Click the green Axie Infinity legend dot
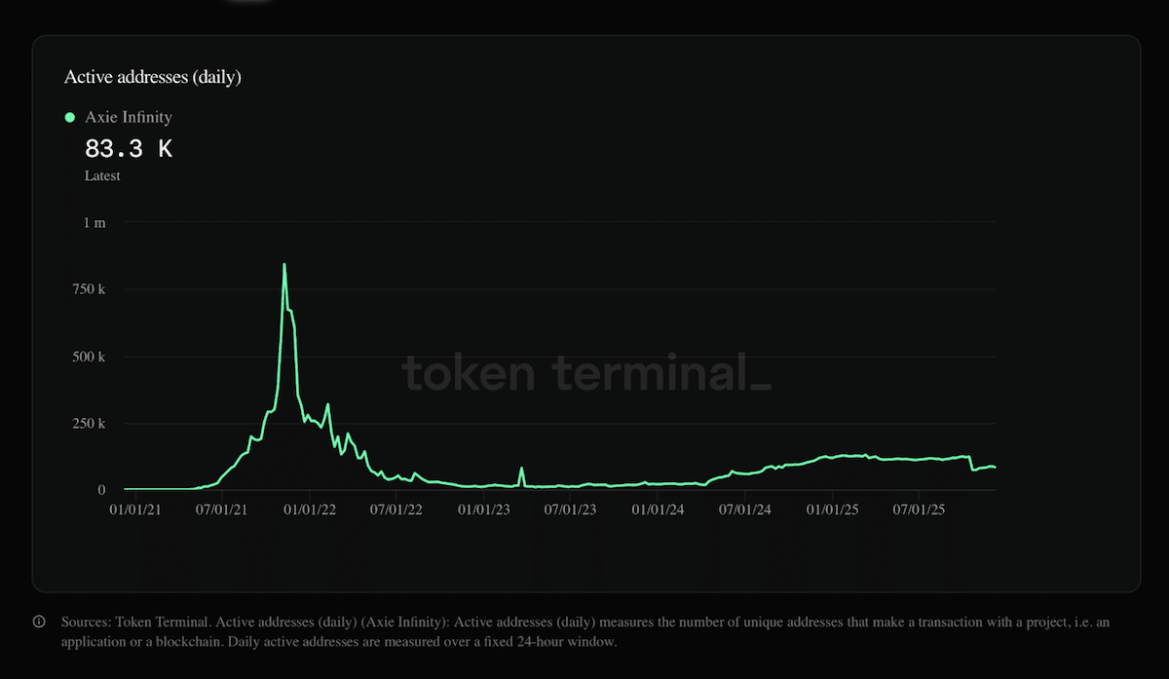The image size is (1169, 679). tap(69, 118)
